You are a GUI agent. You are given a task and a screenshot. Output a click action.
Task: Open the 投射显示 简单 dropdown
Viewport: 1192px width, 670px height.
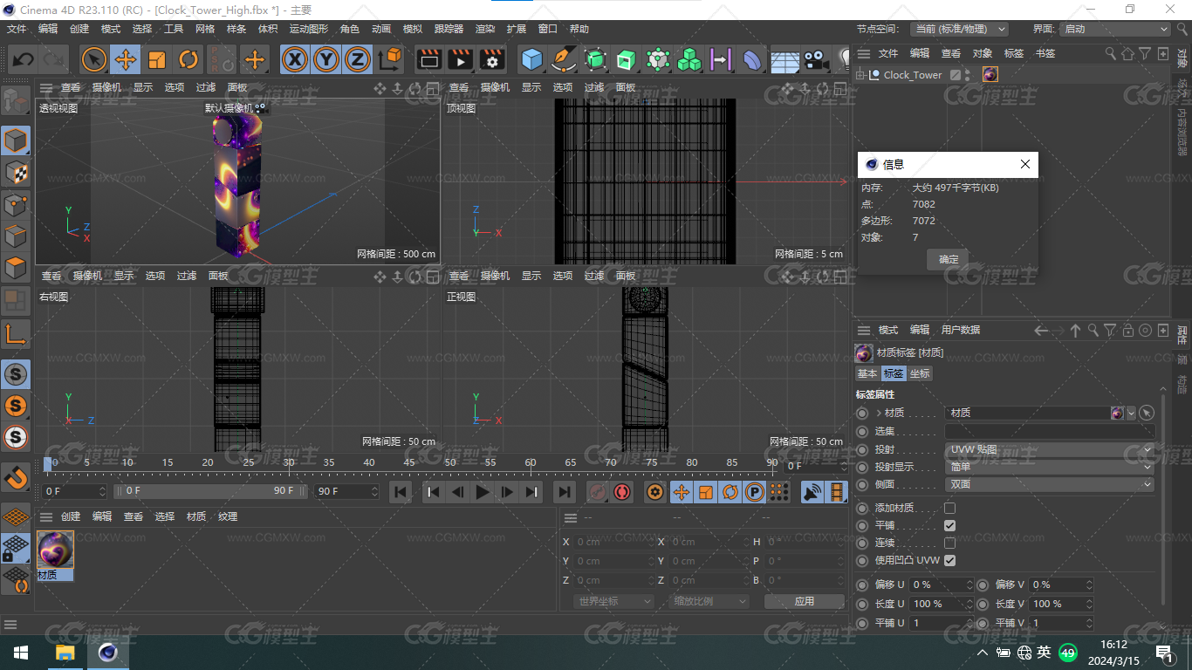click(x=1050, y=467)
